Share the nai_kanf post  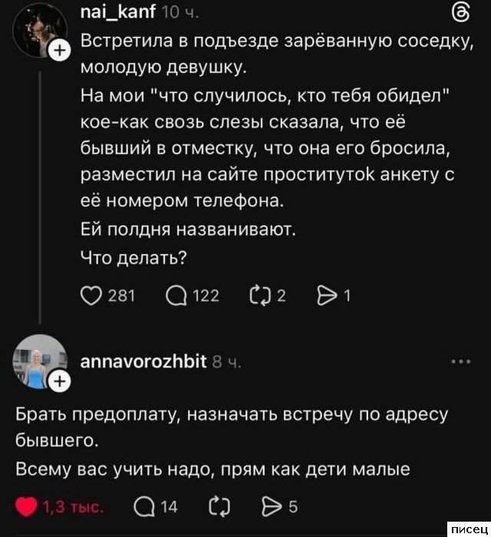(x=328, y=296)
